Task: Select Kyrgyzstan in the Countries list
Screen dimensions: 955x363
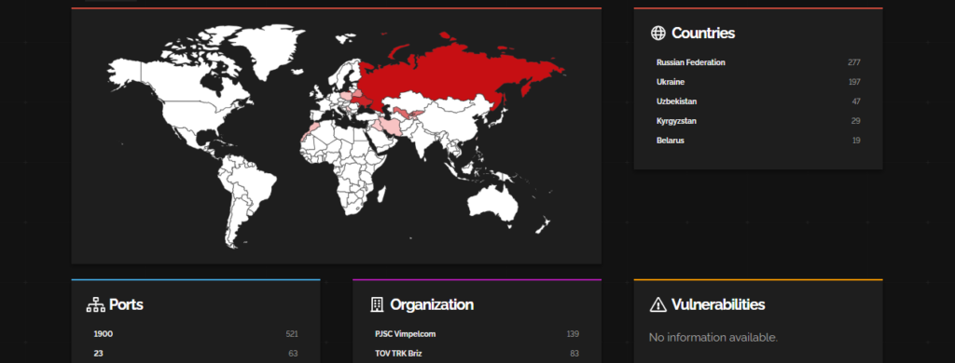Action: tap(676, 121)
